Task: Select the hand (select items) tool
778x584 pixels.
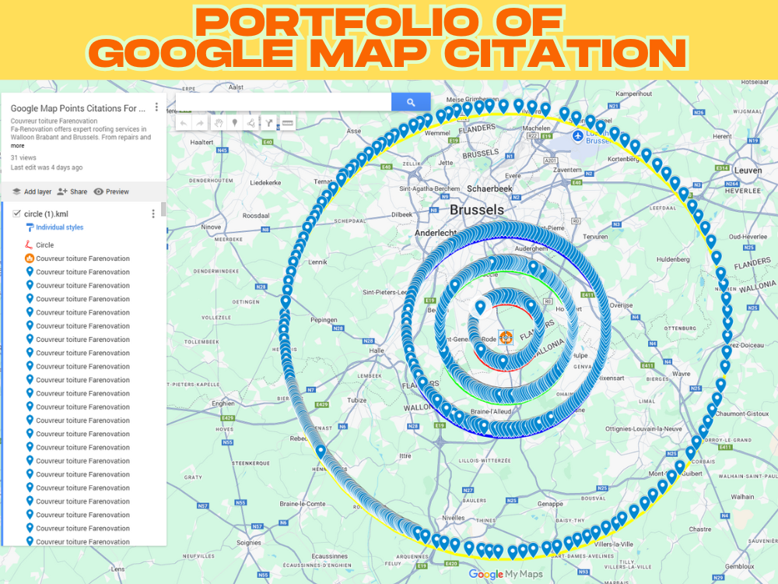Action: (x=219, y=123)
